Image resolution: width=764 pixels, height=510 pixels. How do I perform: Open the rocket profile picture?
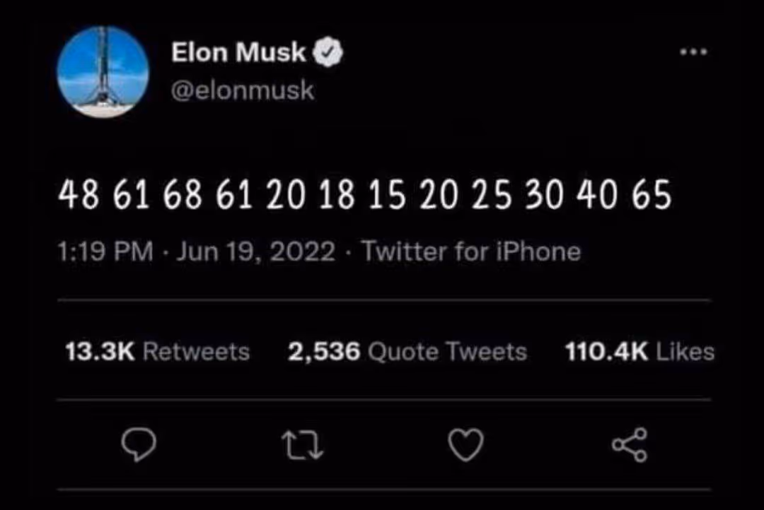pos(103,71)
